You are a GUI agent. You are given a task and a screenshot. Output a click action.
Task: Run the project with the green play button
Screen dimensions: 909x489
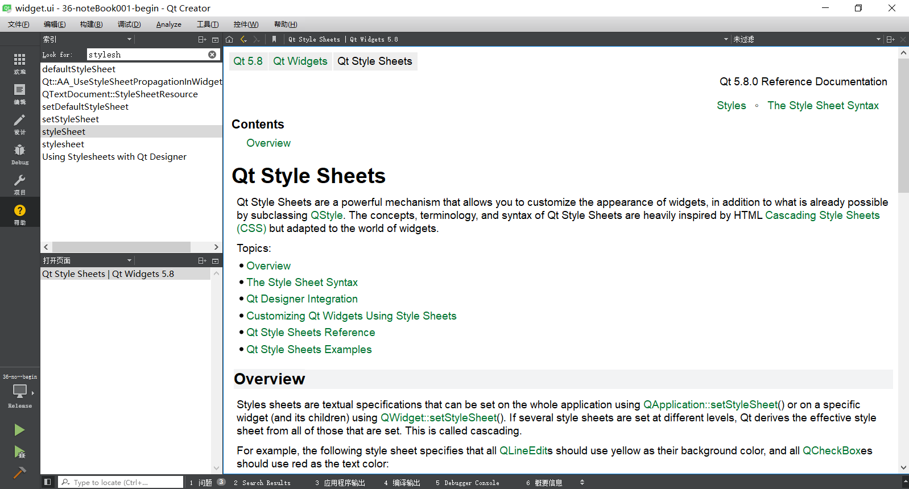pos(19,430)
